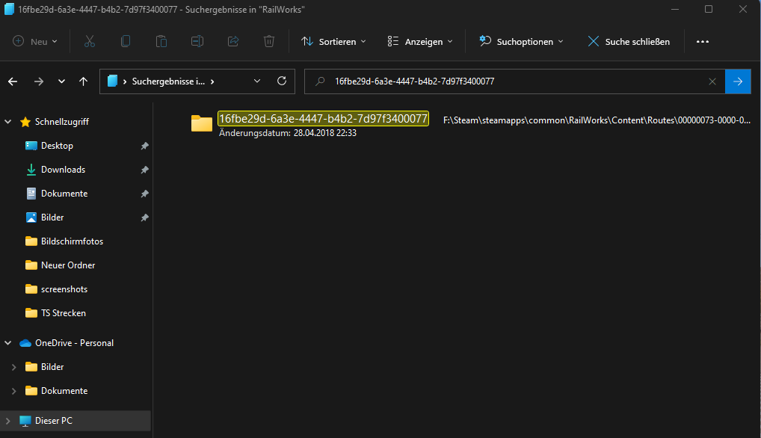Select the 16fbe29d folder search result
This screenshot has width=761, height=438.
point(322,119)
